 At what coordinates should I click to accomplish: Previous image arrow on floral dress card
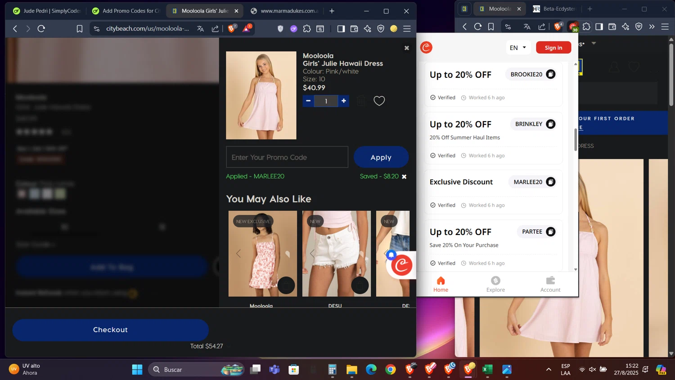tap(238, 253)
